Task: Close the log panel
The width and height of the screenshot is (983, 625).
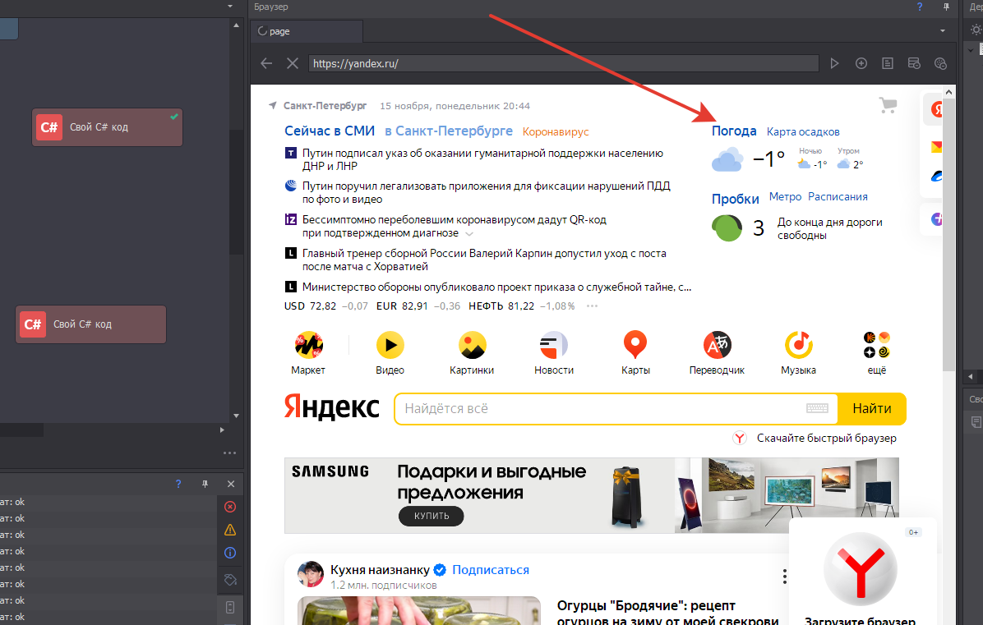Action: click(x=231, y=484)
